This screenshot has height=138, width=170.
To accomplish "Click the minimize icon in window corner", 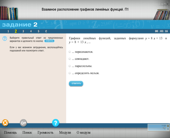I will tap(165, 4).
